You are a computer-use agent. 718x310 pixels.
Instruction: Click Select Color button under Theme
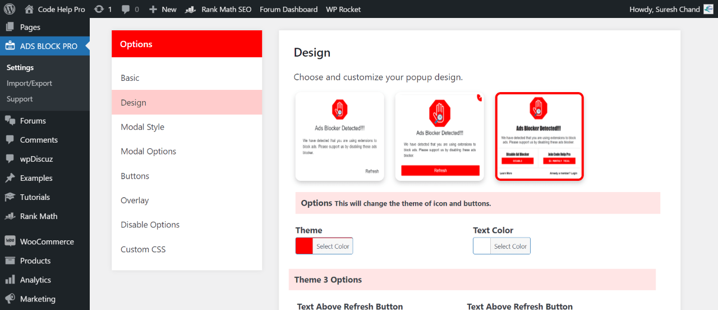coord(333,246)
